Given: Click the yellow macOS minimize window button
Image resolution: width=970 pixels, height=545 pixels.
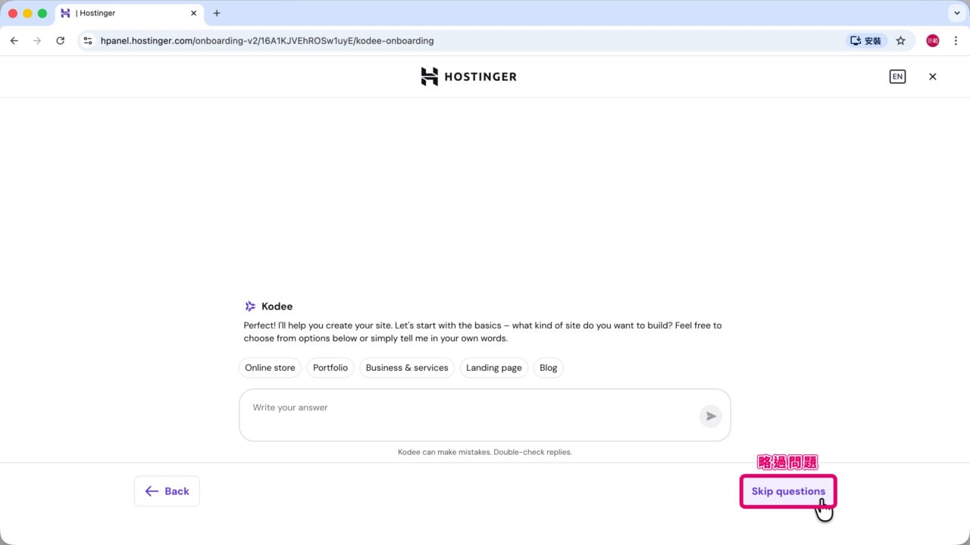Looking at the screenshot, I should tap(27, 13).
